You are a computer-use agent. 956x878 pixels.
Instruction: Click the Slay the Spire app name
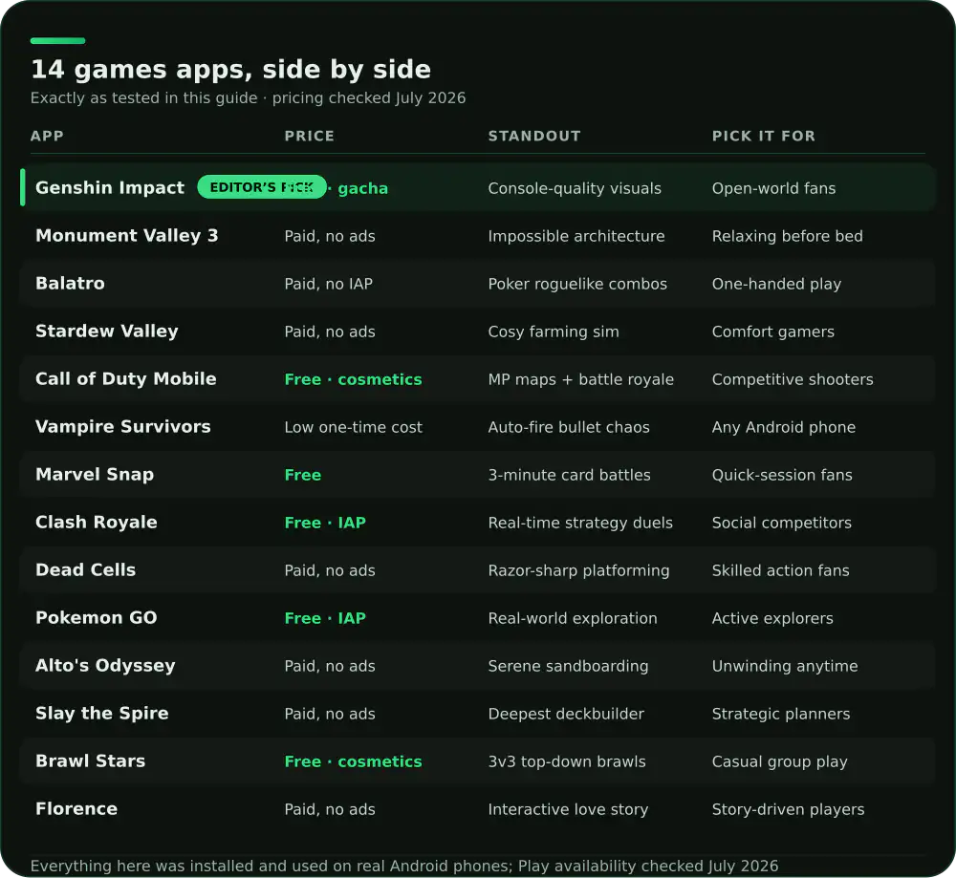[x=102, y=714]
